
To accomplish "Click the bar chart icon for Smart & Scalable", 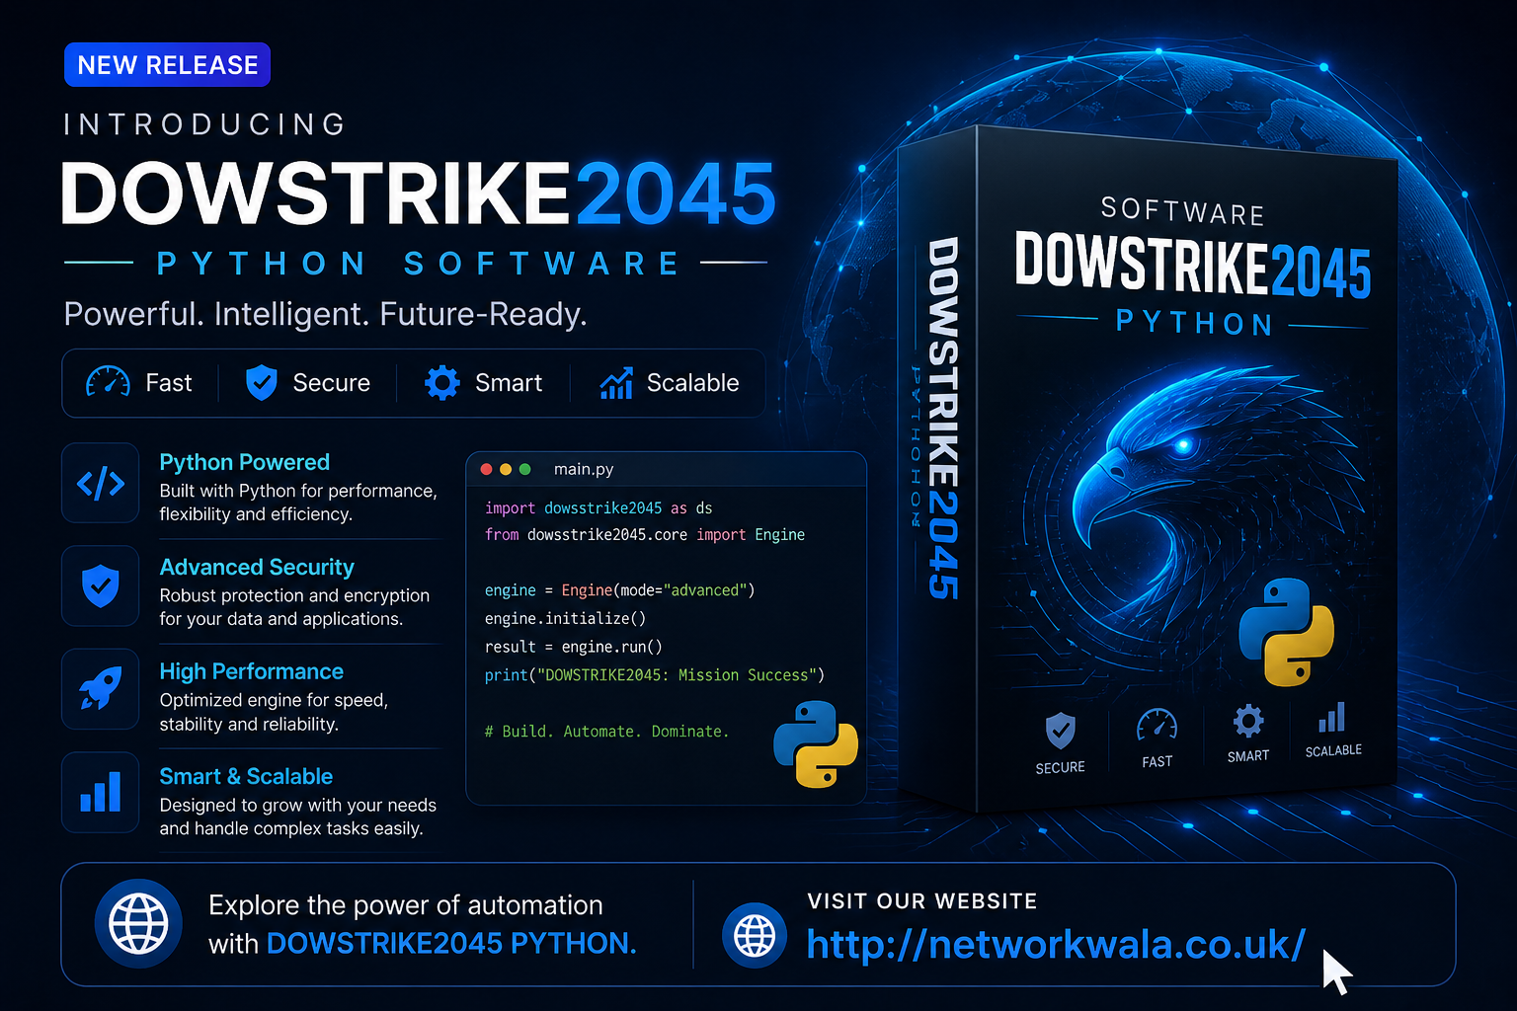I will click(x=101, y=793).
